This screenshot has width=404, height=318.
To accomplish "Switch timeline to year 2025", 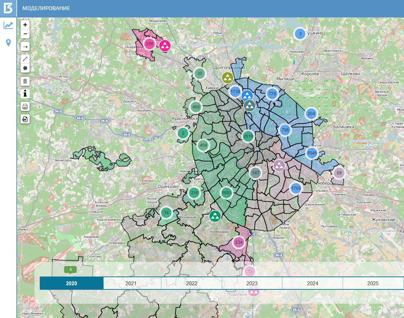I will [373, 283].
